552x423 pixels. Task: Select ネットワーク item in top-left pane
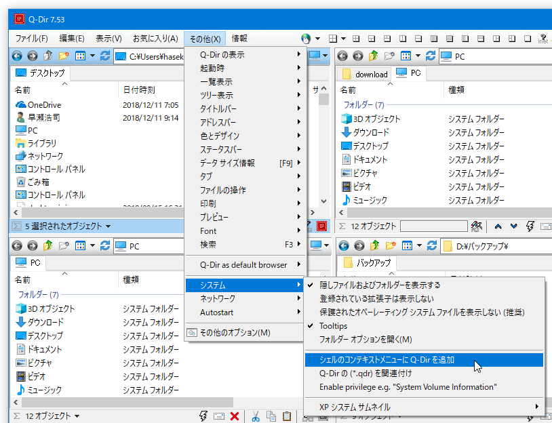[39, 156]
